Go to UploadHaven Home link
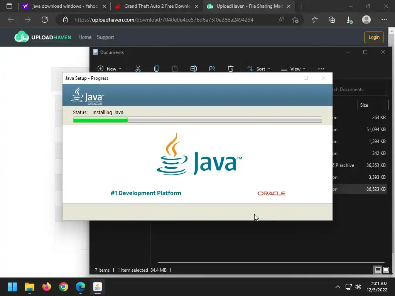395x296 pixels. 85,37
